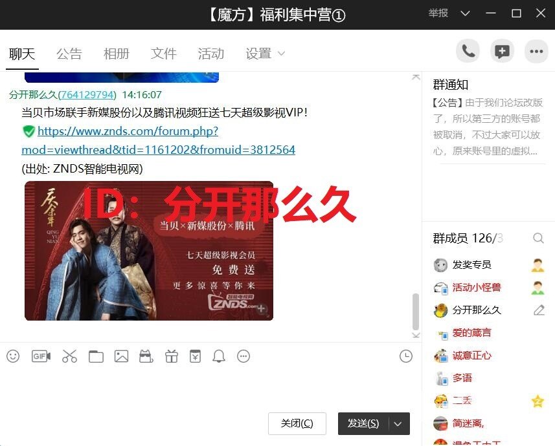Click the notification bell icon

click(219, 356)
